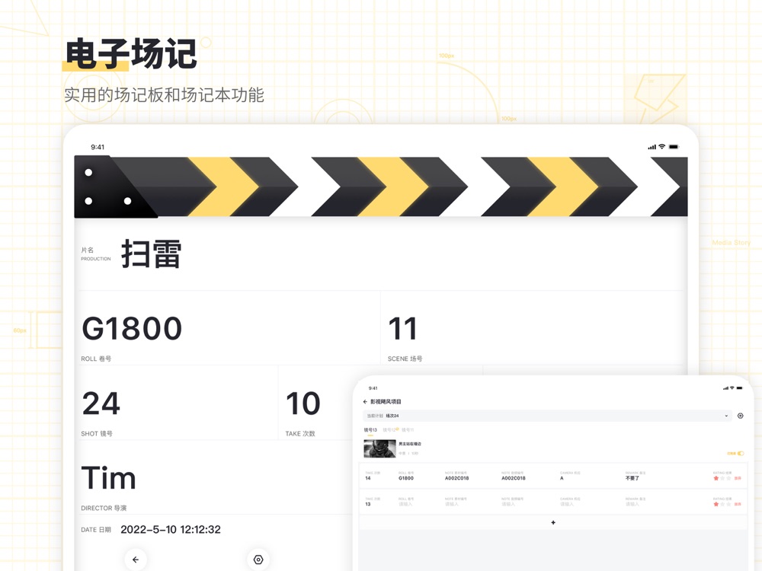Viewport: 762px width, 571px height.
Task: Edit director name Tim
Action: (108, 478)
